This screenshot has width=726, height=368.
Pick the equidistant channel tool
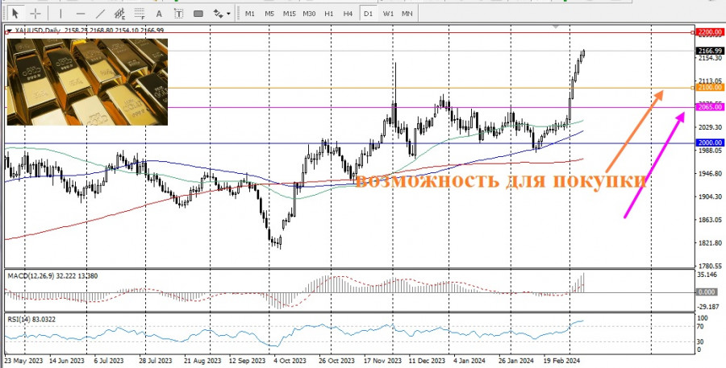click(119, 14)
